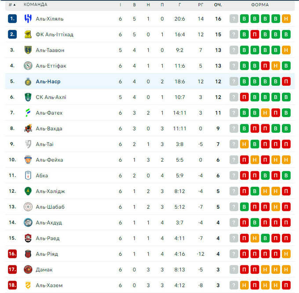This screenshot has height=293, width=299.
Task: Click the ФОРМА column header
Action: pos(260,5)
